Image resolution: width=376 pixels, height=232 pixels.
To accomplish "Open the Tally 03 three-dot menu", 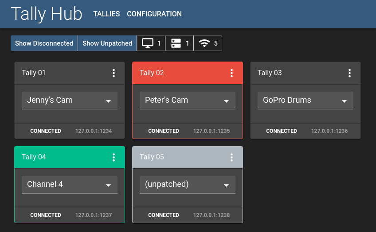I will (x=349, y=73).
